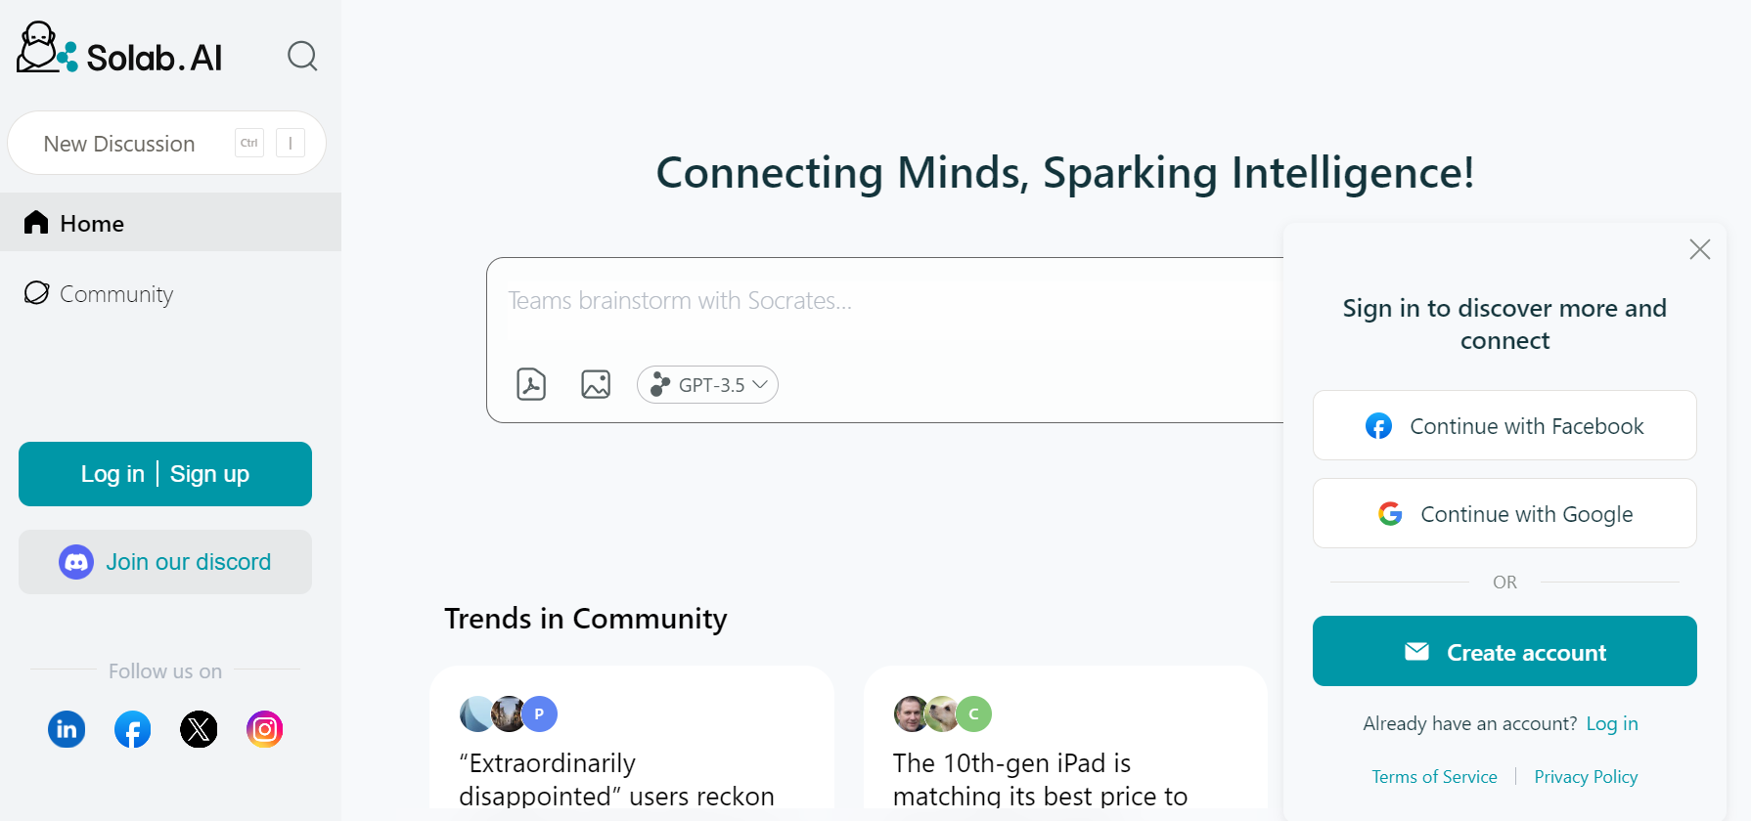1751x821 pixels.
Task: Open Solab LinkedIn page icon
Action: coord(67,729)
